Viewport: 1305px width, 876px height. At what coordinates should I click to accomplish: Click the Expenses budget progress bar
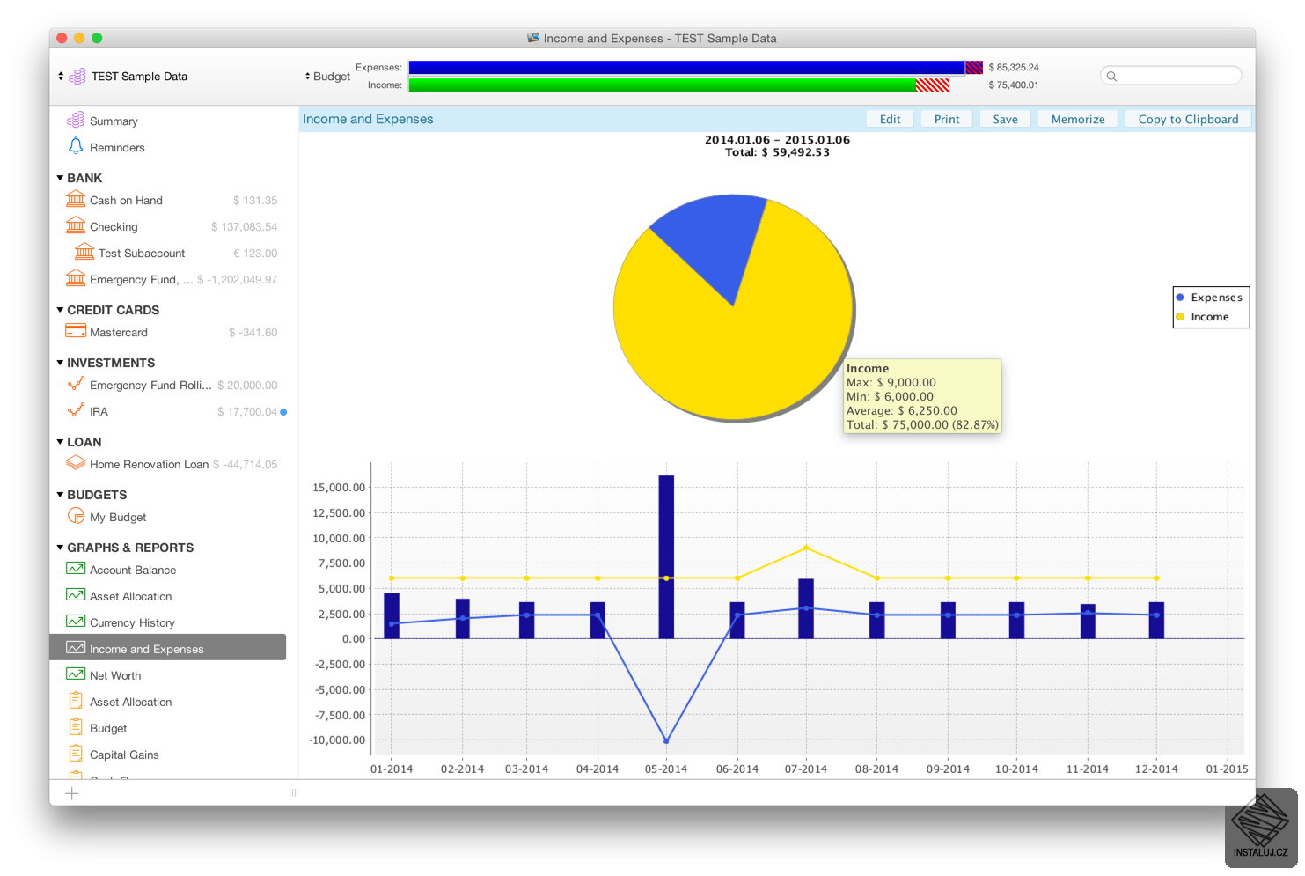pos(695,68)
